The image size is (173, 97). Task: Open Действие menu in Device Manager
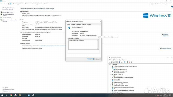pyautogui.click(x=115, y=60)
